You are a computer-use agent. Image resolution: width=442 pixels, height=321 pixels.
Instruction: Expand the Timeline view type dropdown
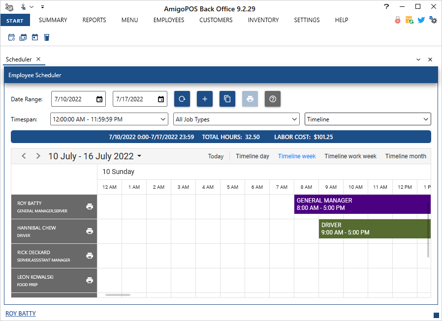point(426,119)
